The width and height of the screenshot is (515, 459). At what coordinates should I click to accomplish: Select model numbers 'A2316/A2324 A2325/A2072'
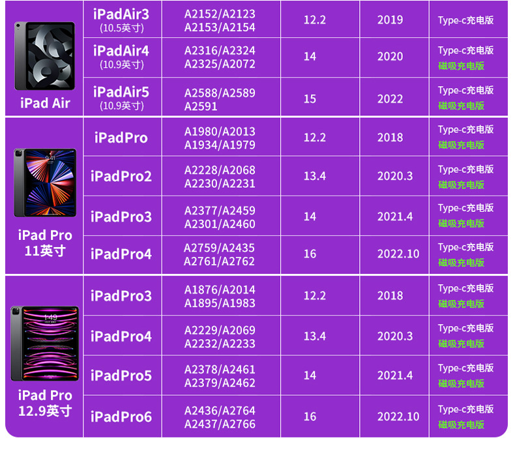point(220,57)
